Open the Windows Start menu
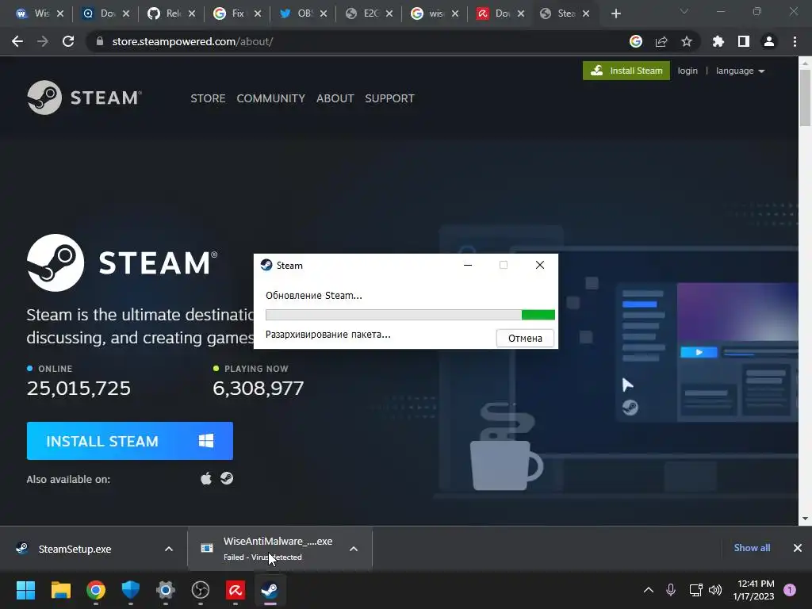Screen dimensions: 812x609 tap(25, 590)
